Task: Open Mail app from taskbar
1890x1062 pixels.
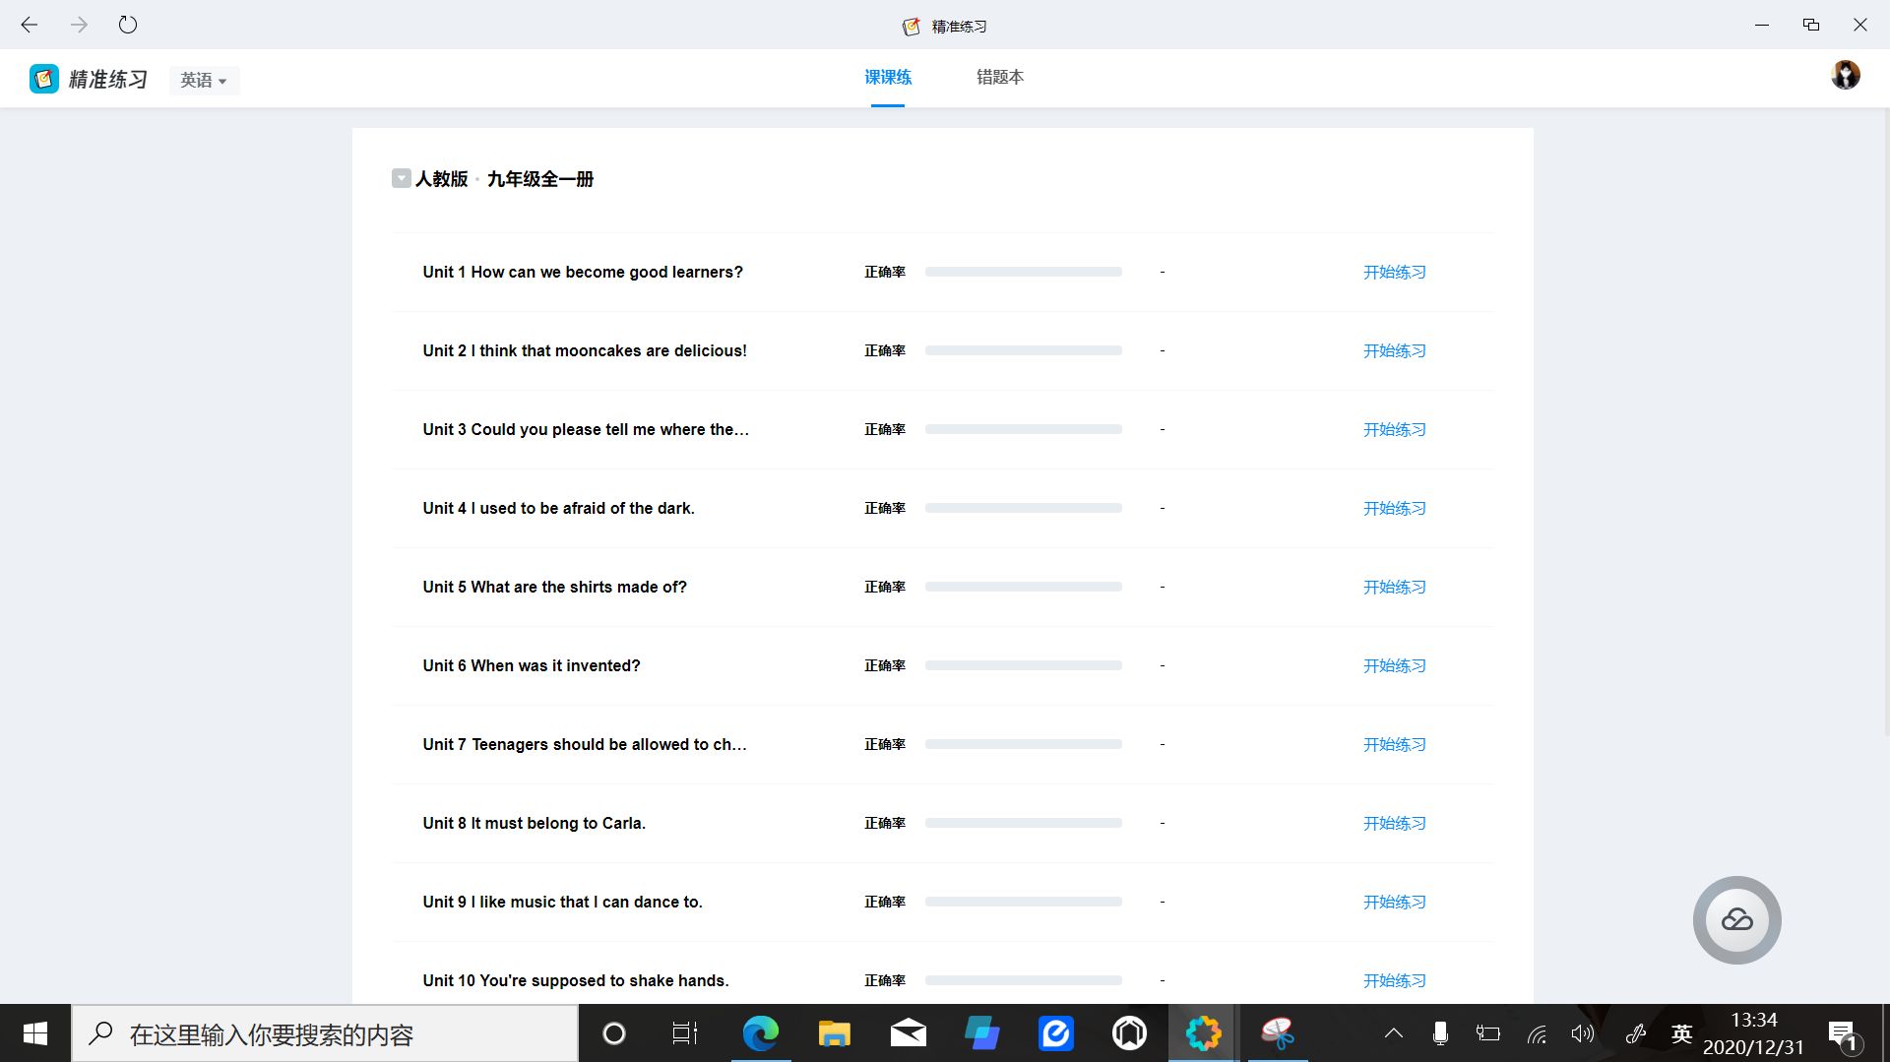Action: coord(908,1033)
